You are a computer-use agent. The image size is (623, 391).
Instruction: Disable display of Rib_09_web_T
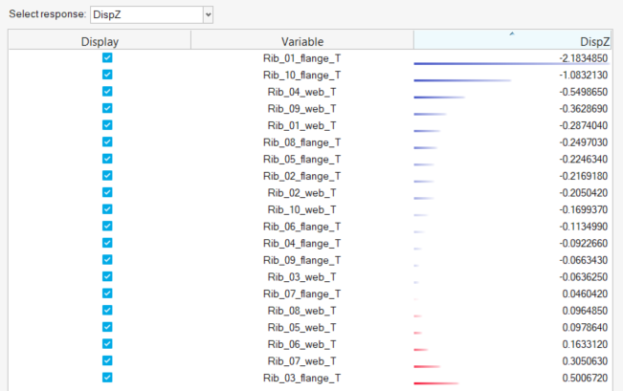pos(107,109)
